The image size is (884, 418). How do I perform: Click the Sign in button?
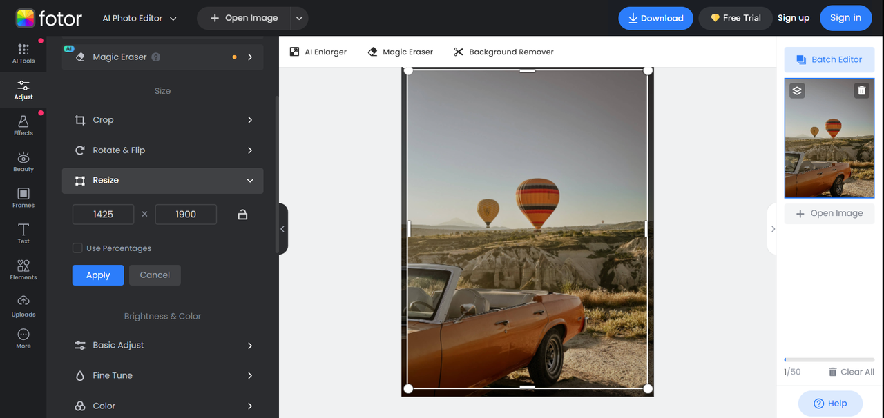click(846, 18)
